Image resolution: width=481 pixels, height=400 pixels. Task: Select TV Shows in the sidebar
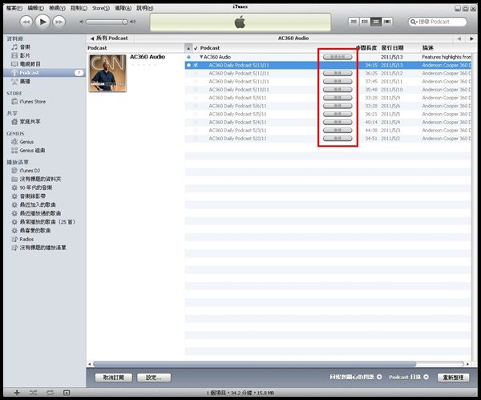tap(30, 64)
